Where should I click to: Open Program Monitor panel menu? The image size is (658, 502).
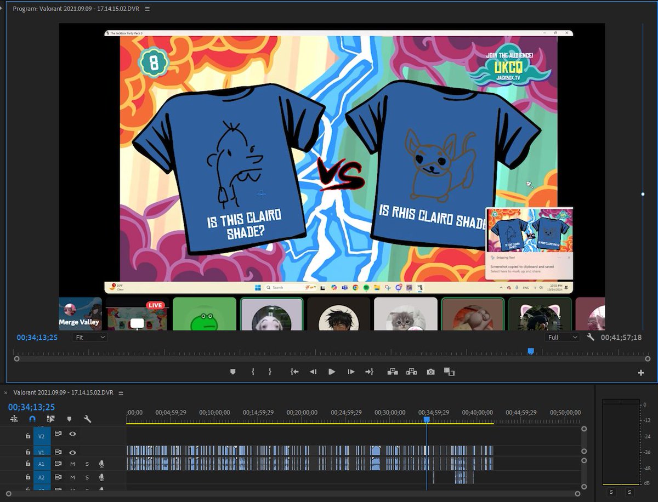(x=148, y=9)
